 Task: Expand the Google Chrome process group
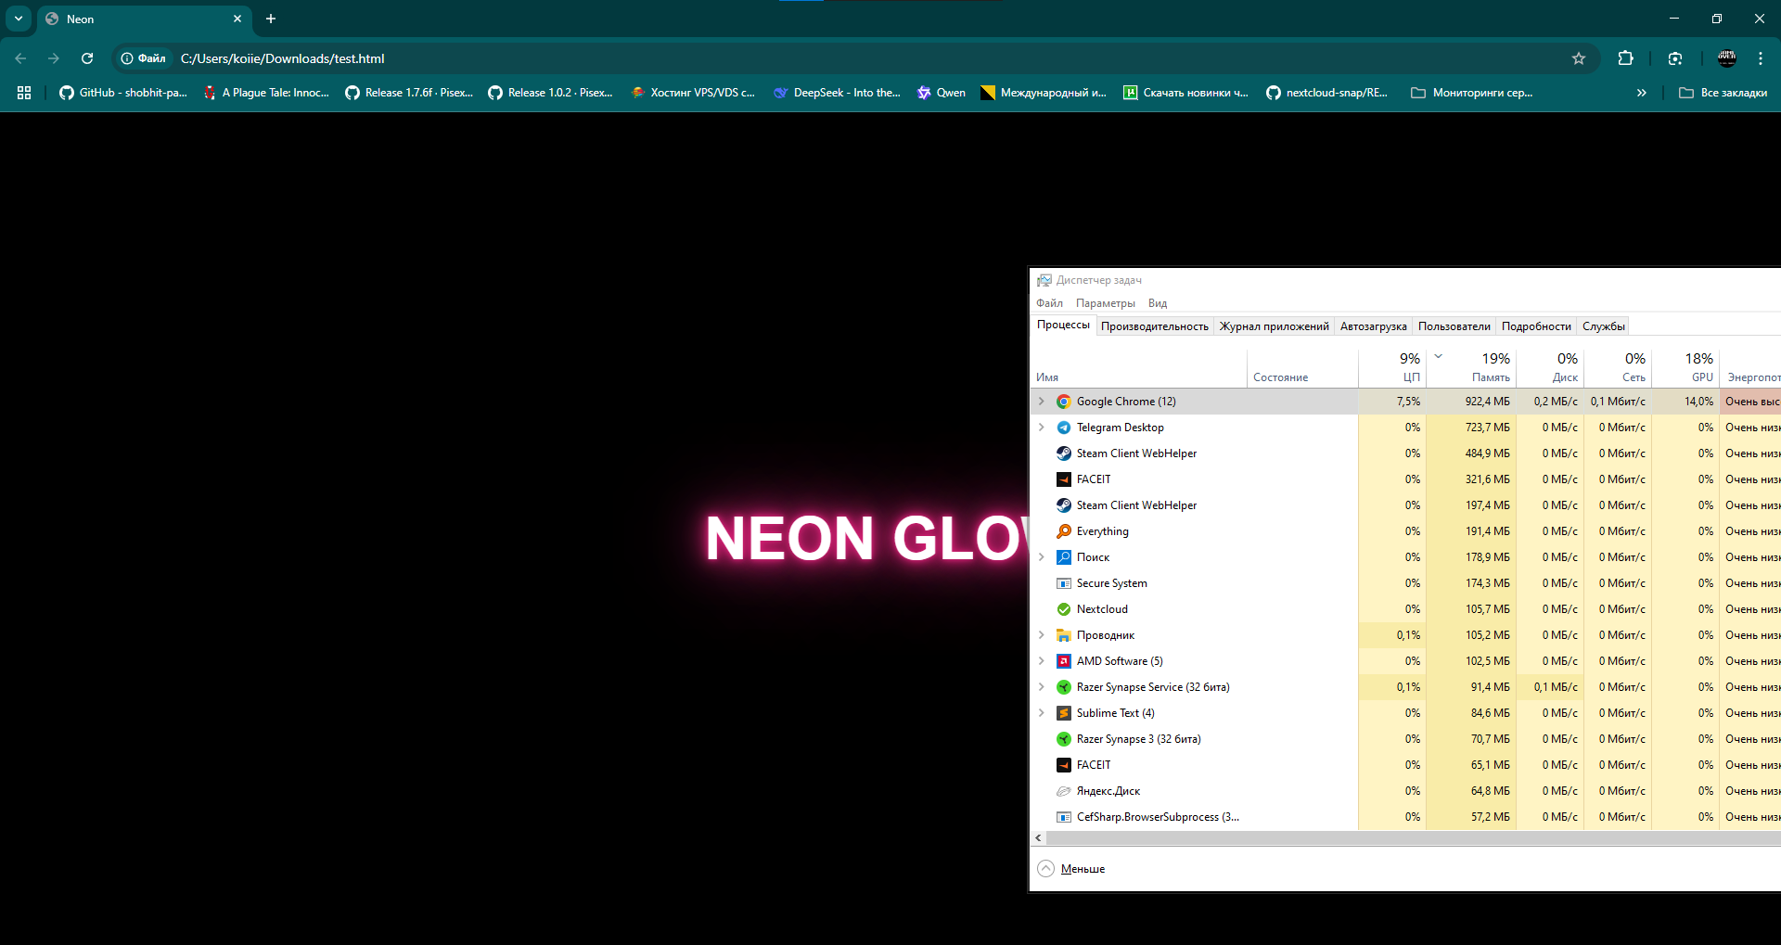[1042, 402]
